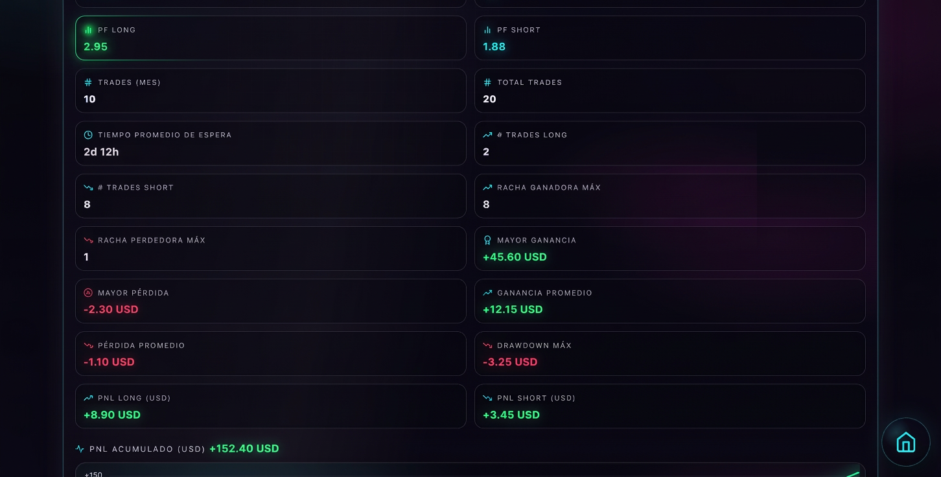
Task: Click the PF Long bar chart icon
Action: [88, 30]
